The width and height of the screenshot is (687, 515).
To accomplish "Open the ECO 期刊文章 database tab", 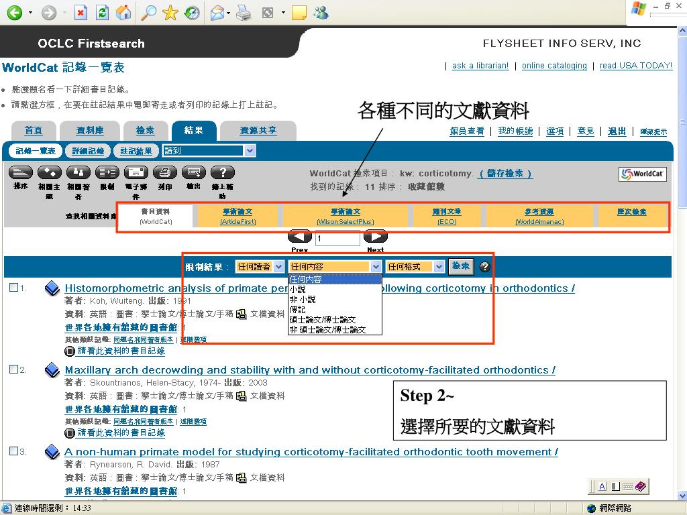I will click(446, 217).
